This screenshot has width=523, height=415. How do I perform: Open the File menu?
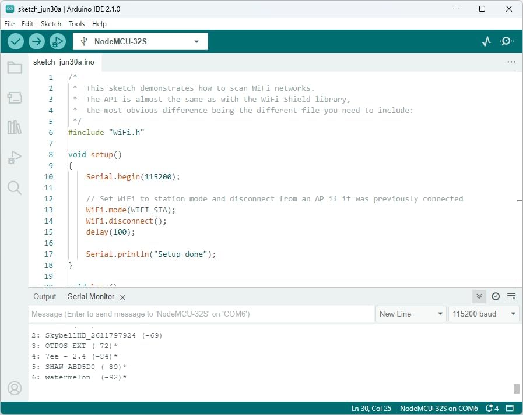click(x=9, y=24)
